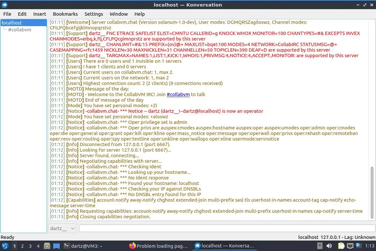This screenshot has height=251, width=376.
Task: Switch to the Firefox Problem loading page task
Action: (x=159, y=246)
